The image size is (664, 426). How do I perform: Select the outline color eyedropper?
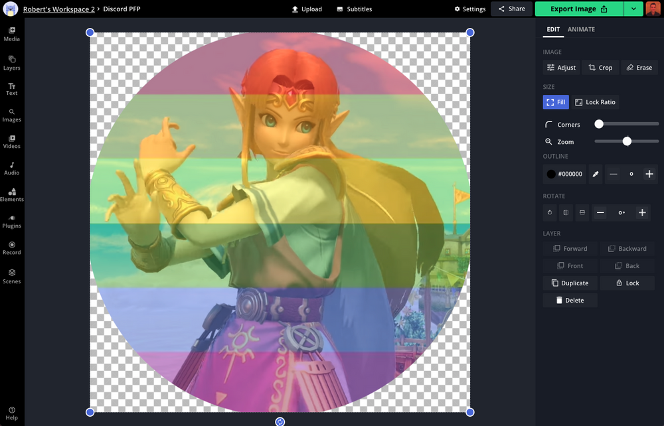pos(594,174)
